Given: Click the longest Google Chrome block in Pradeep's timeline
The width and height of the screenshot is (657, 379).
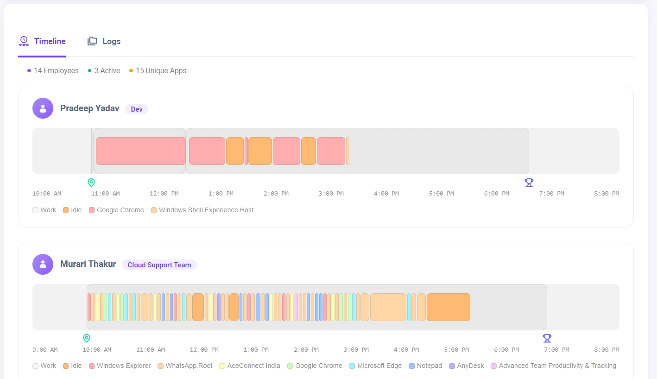Looking at the screenshot, I should click(x=141, y=151).
